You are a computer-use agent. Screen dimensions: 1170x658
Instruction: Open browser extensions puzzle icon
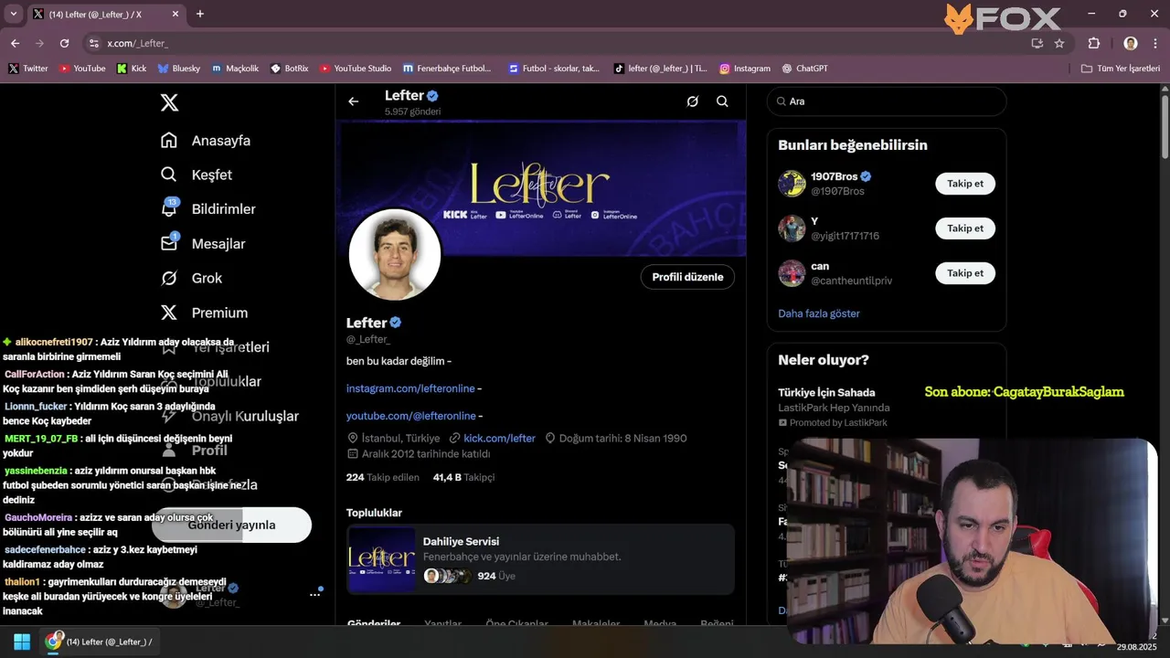click(1093, 43)
